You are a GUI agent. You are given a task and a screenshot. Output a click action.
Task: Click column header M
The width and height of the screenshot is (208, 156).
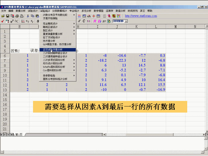pos(176,27)
